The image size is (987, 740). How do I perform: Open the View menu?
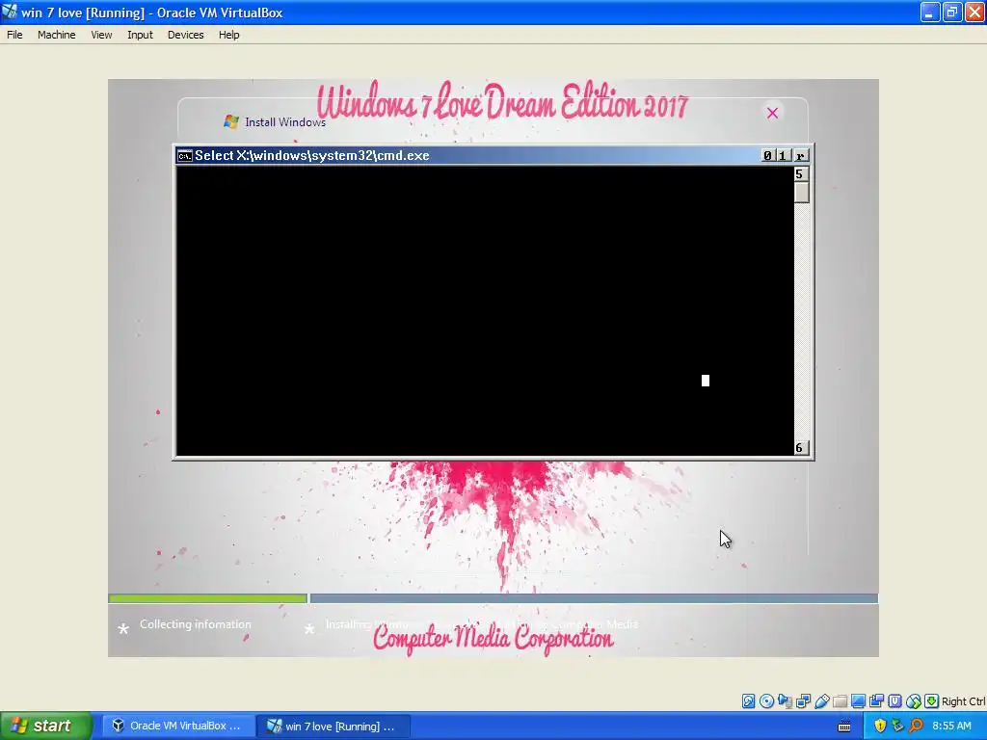(101, 35)
